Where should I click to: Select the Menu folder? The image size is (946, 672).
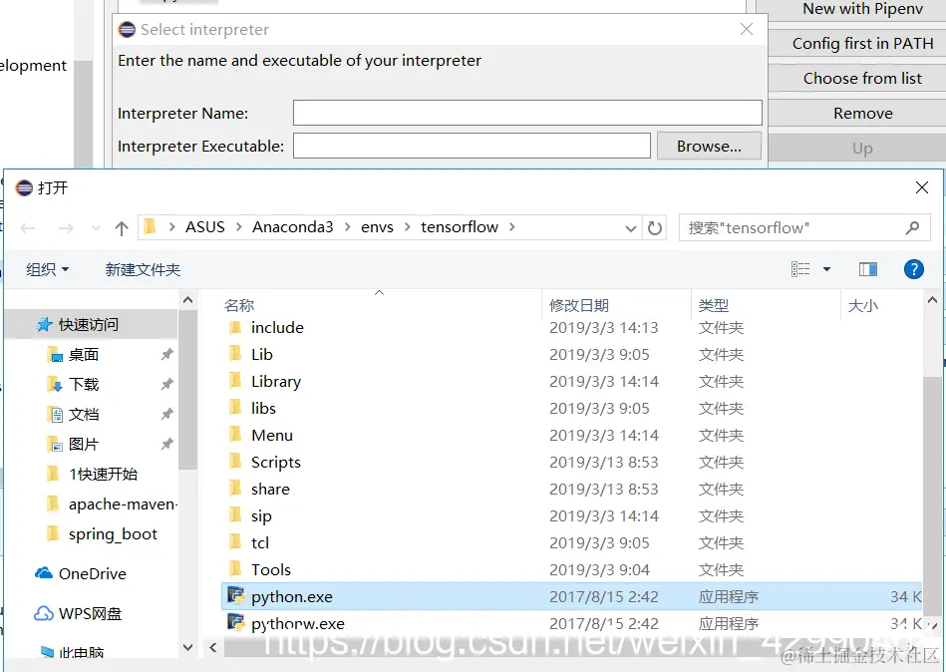pos(272,436)
